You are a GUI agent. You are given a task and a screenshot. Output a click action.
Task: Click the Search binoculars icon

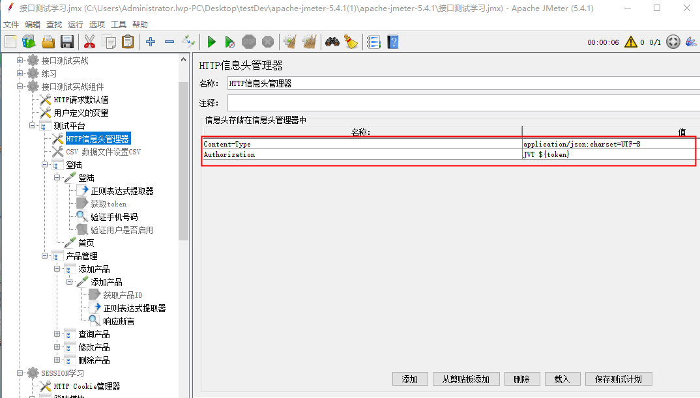(x=332, y=42)
